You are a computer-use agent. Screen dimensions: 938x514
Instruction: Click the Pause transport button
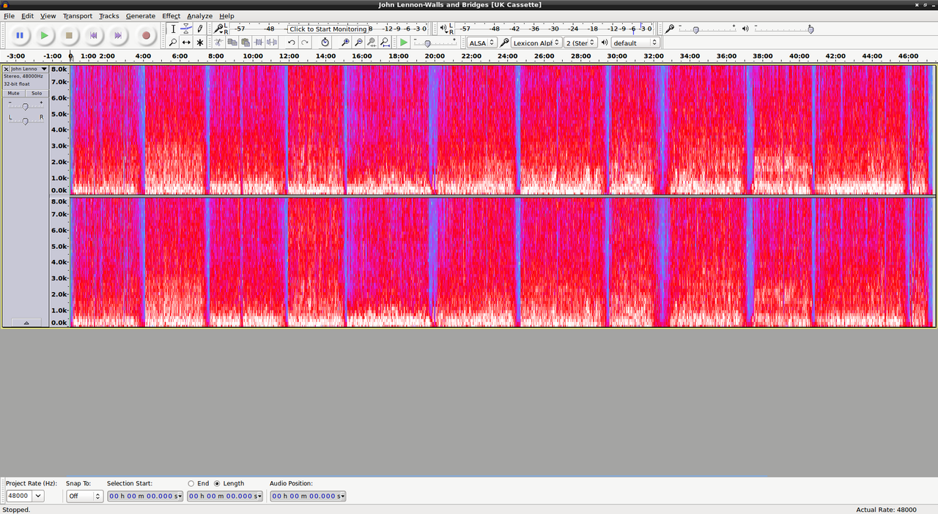coord(20,35)
